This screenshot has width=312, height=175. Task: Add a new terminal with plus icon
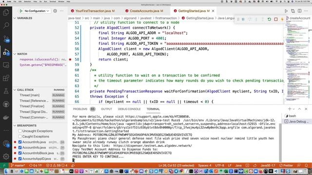tap(290, 109)
